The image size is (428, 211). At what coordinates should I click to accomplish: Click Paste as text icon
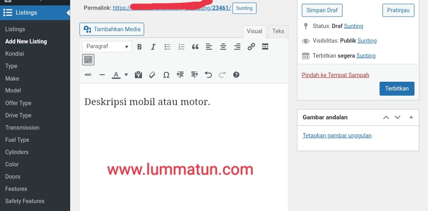(x=138, y=75)
